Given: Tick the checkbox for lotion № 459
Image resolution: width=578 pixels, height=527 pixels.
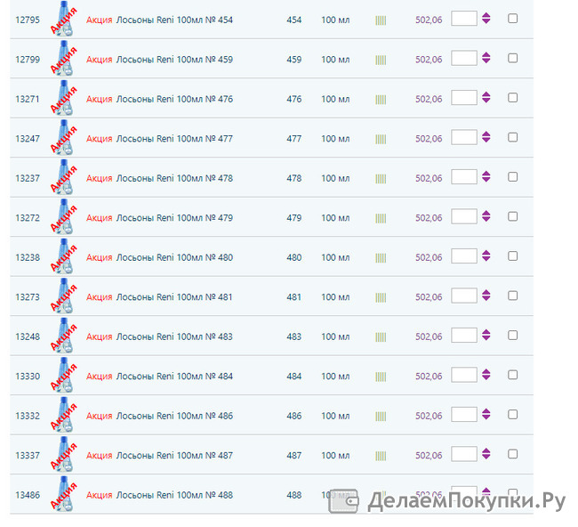Looking at the screenshot, I should (x=512, y=58).
